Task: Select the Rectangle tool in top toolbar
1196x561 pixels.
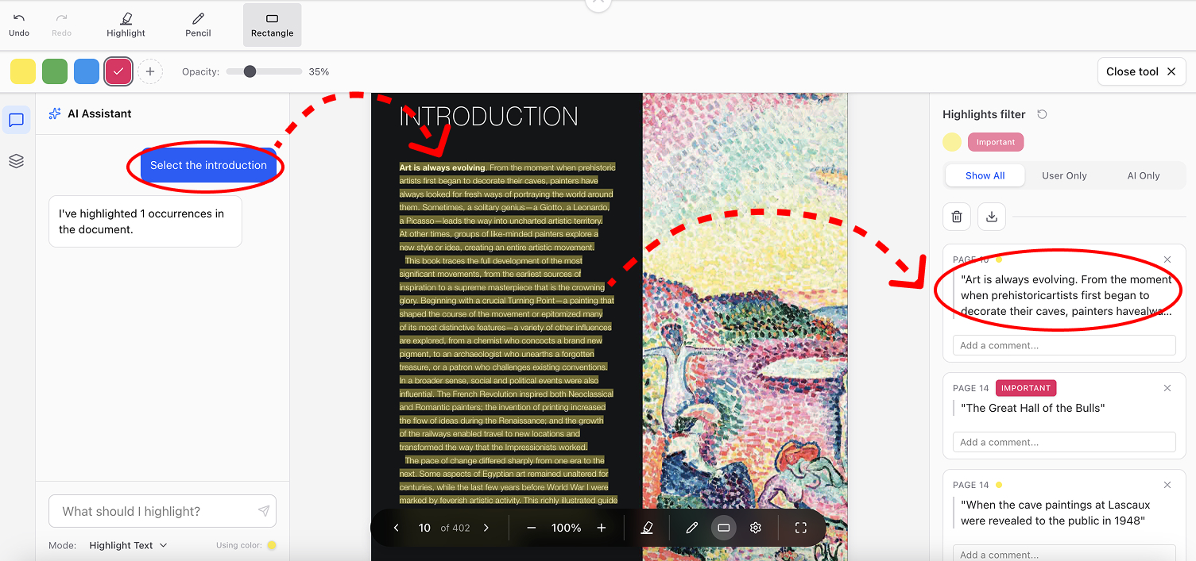Action: tap(272, 25)
